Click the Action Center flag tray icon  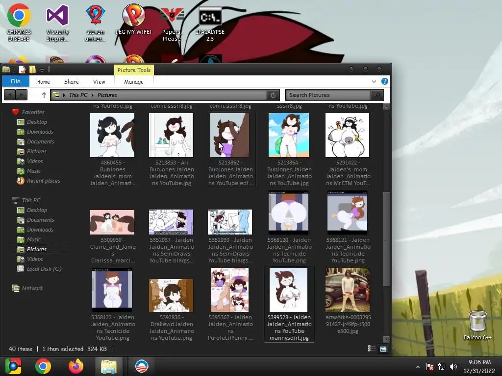tap(430, 367)
